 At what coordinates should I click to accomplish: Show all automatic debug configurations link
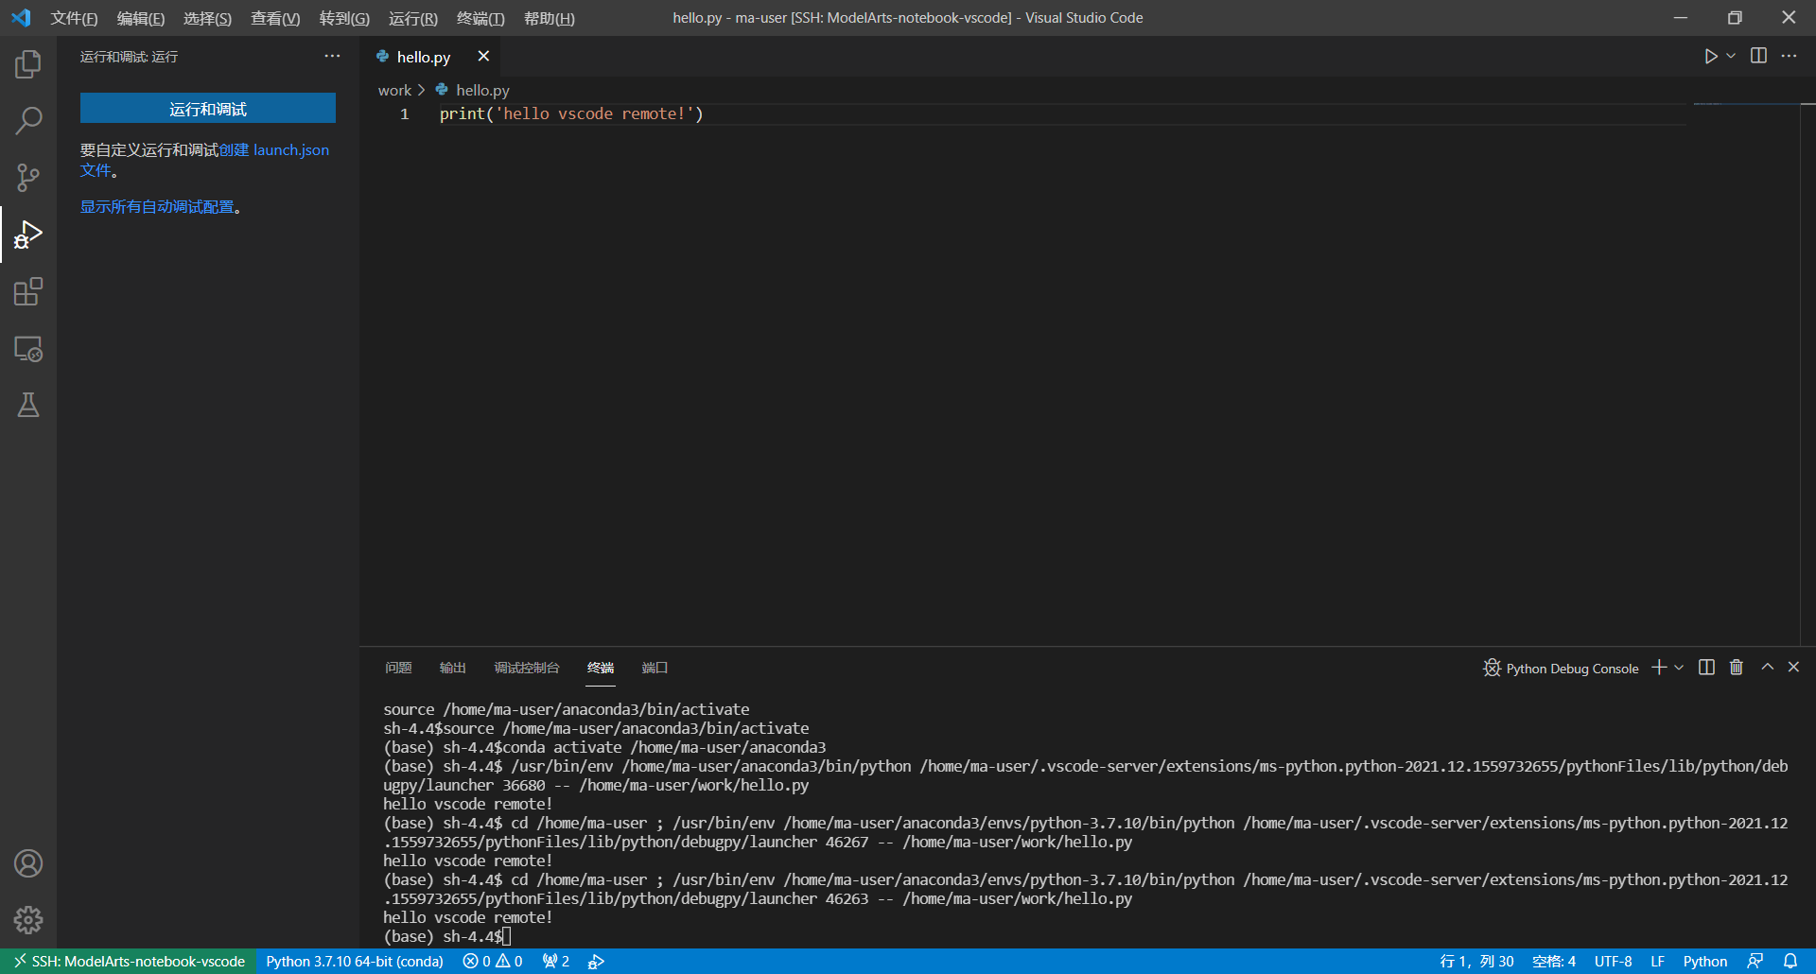[x=157, y=207]
